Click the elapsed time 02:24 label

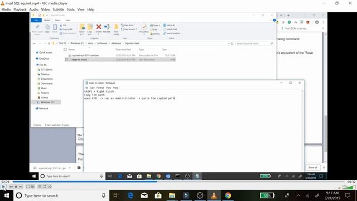pyautogui.click(x=5, y=182)
